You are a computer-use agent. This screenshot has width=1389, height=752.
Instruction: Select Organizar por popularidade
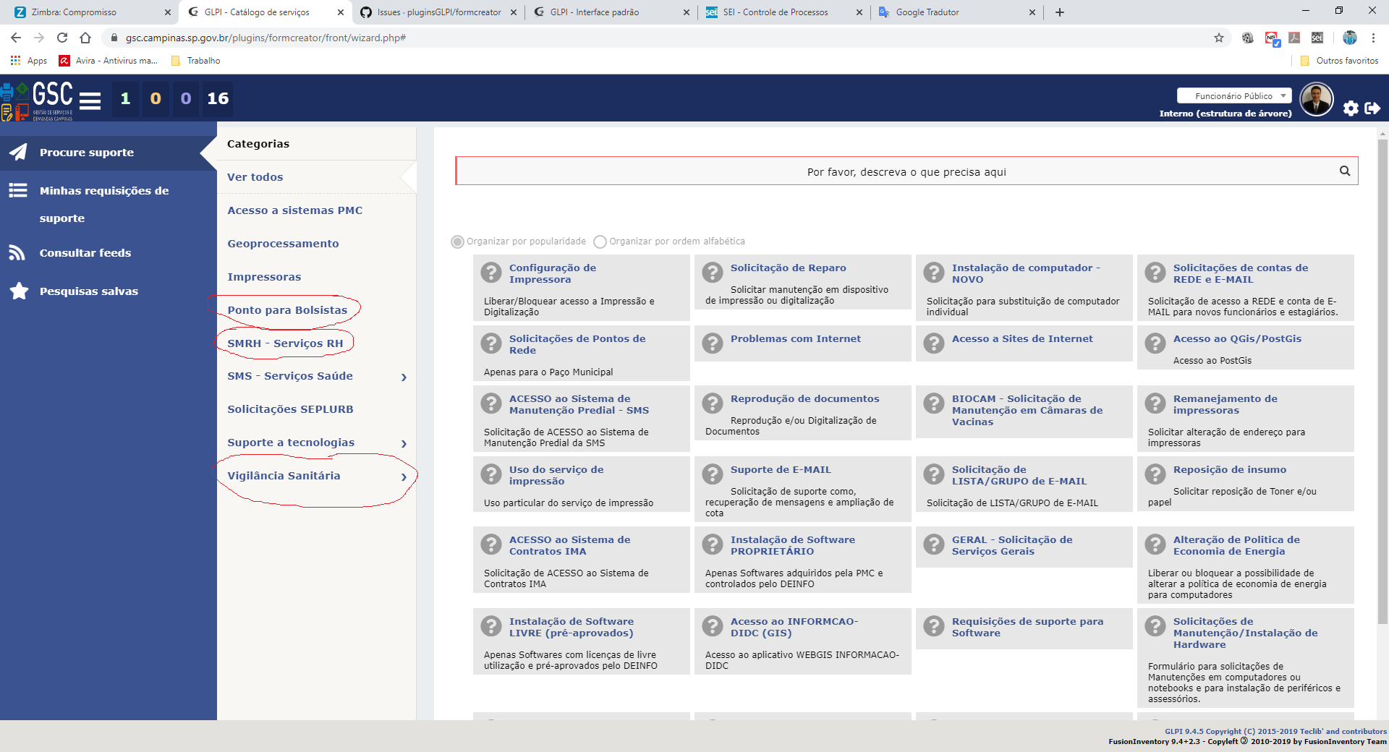click(x=456, y=242)
